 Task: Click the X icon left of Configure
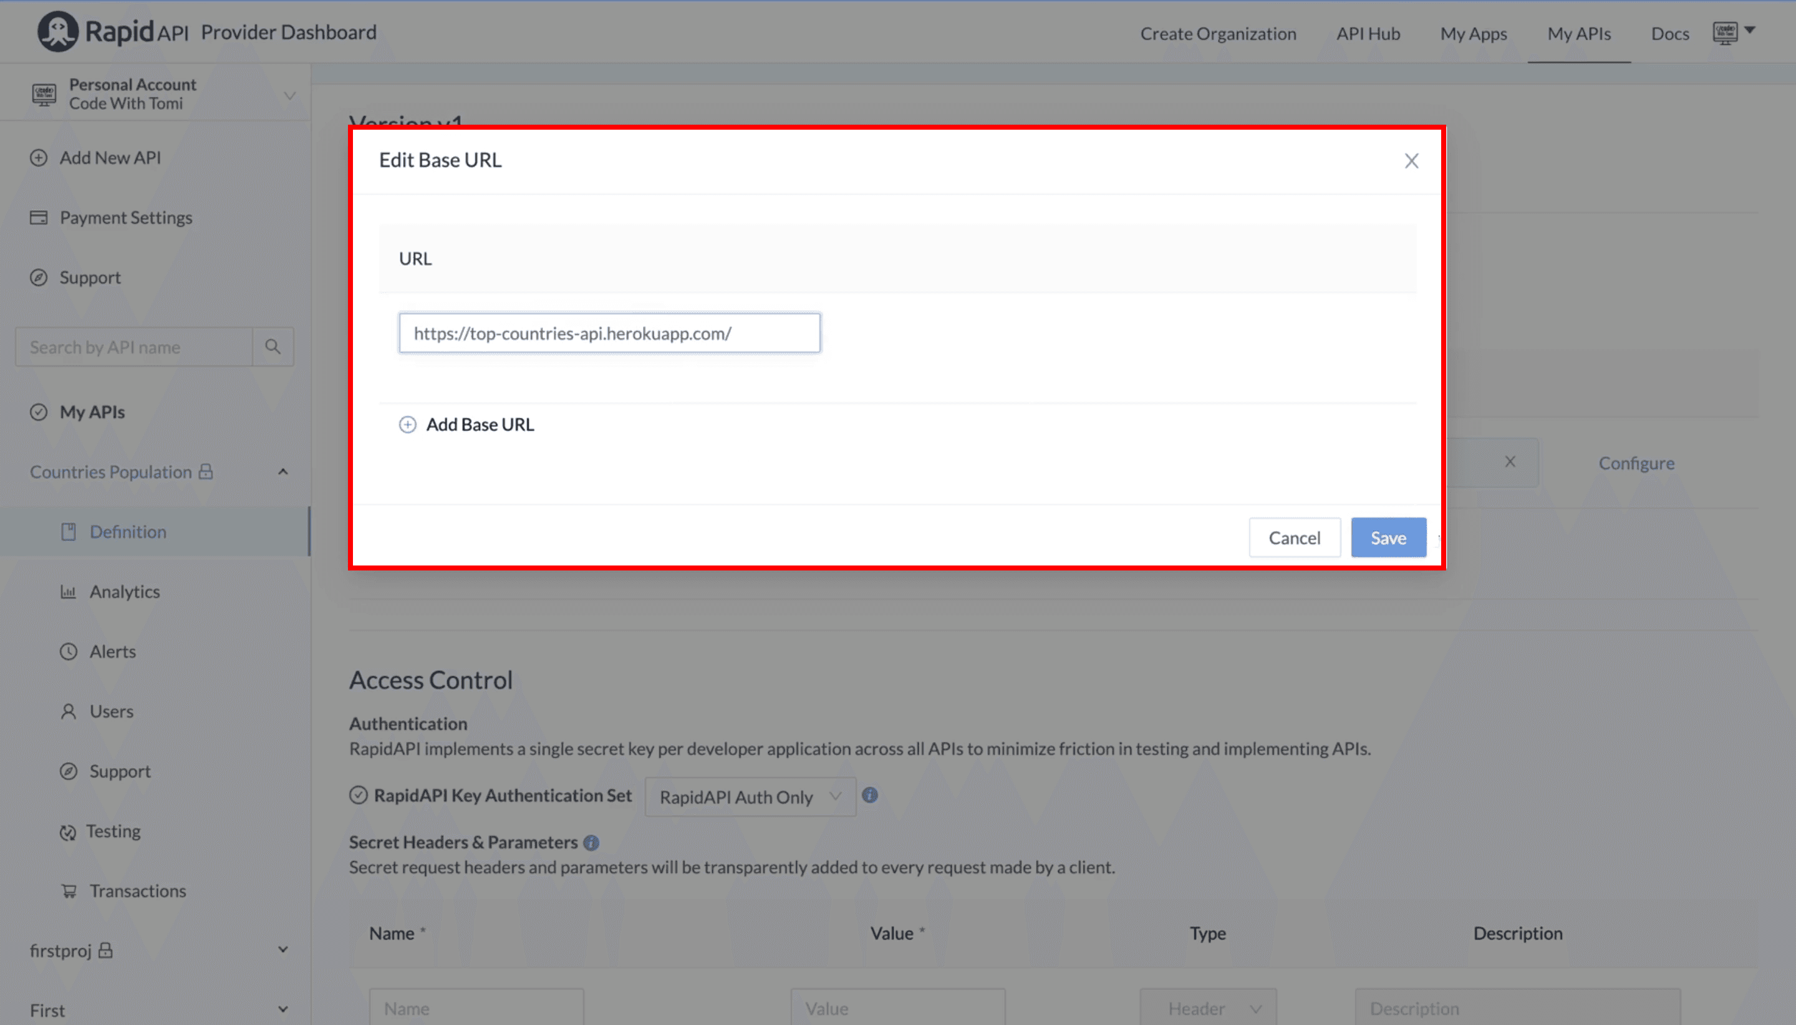tap(1510, 462)
